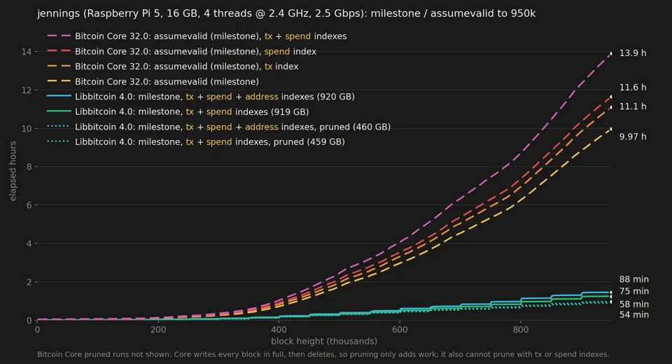Select the 88 min endpoint label
This screenshot has height=364, width=672.
[x=634, y=279]
